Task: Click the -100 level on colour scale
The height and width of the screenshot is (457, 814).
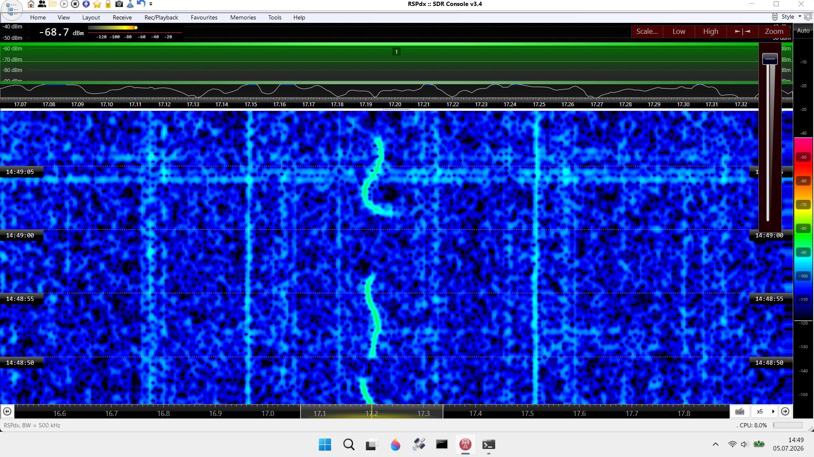Action: click(803, 276)
